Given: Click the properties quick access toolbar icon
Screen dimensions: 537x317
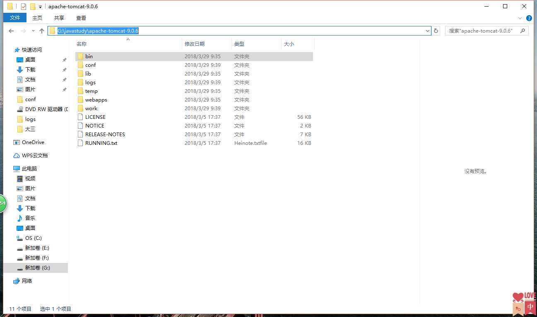Looking at the screenshot, I should (x=23, y=7).
